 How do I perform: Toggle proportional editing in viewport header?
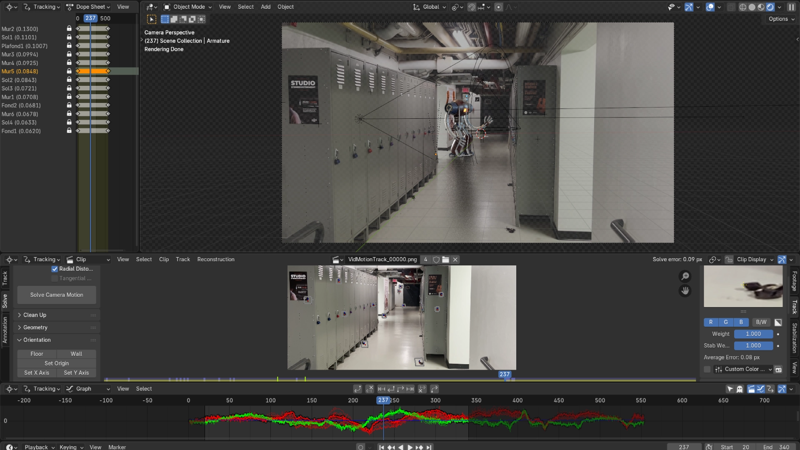pos(498,7)
